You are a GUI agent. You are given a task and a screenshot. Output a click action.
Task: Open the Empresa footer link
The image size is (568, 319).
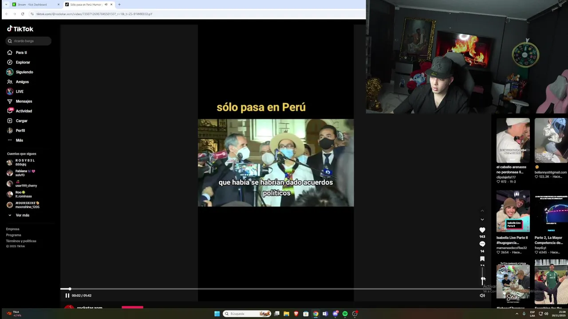[x=12, y=229]
